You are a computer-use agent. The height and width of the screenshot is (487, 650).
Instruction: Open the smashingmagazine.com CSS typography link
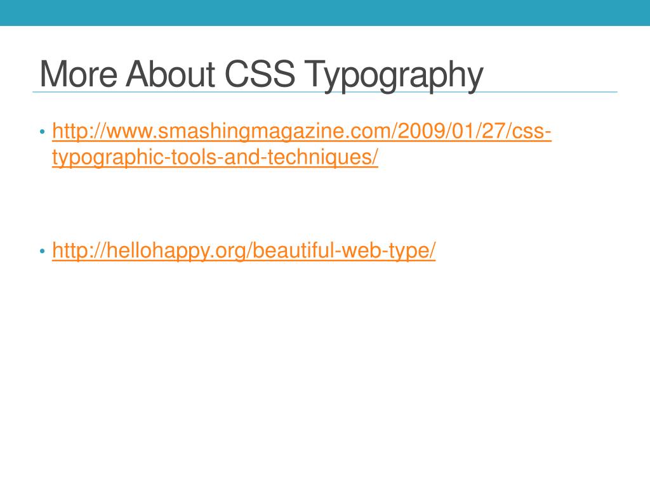(302, 131)
